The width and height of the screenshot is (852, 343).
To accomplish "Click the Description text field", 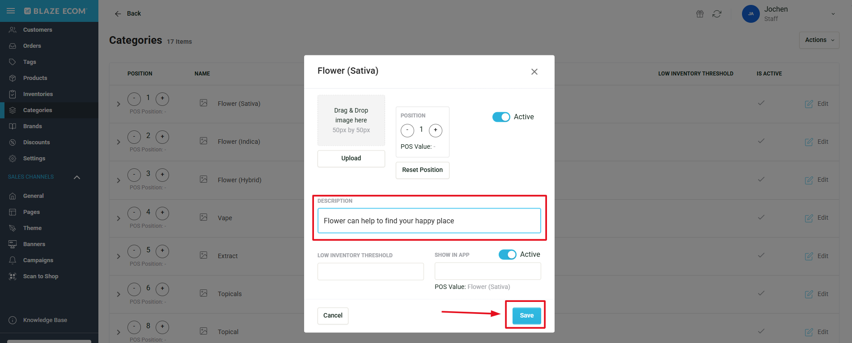I will tap(429, 221).
